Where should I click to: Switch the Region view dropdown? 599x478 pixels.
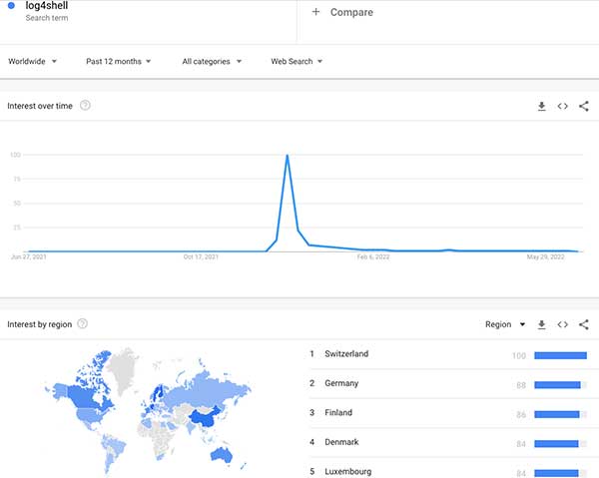tap(504, 324)
